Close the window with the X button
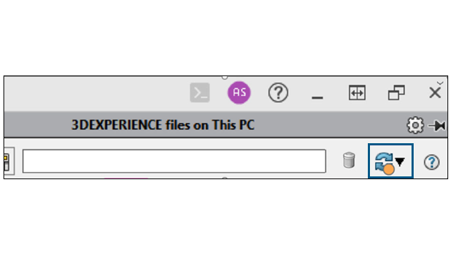 435,92
